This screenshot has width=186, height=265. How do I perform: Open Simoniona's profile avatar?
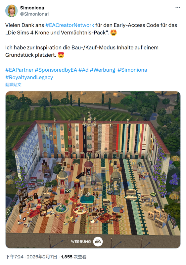point(12,11)
